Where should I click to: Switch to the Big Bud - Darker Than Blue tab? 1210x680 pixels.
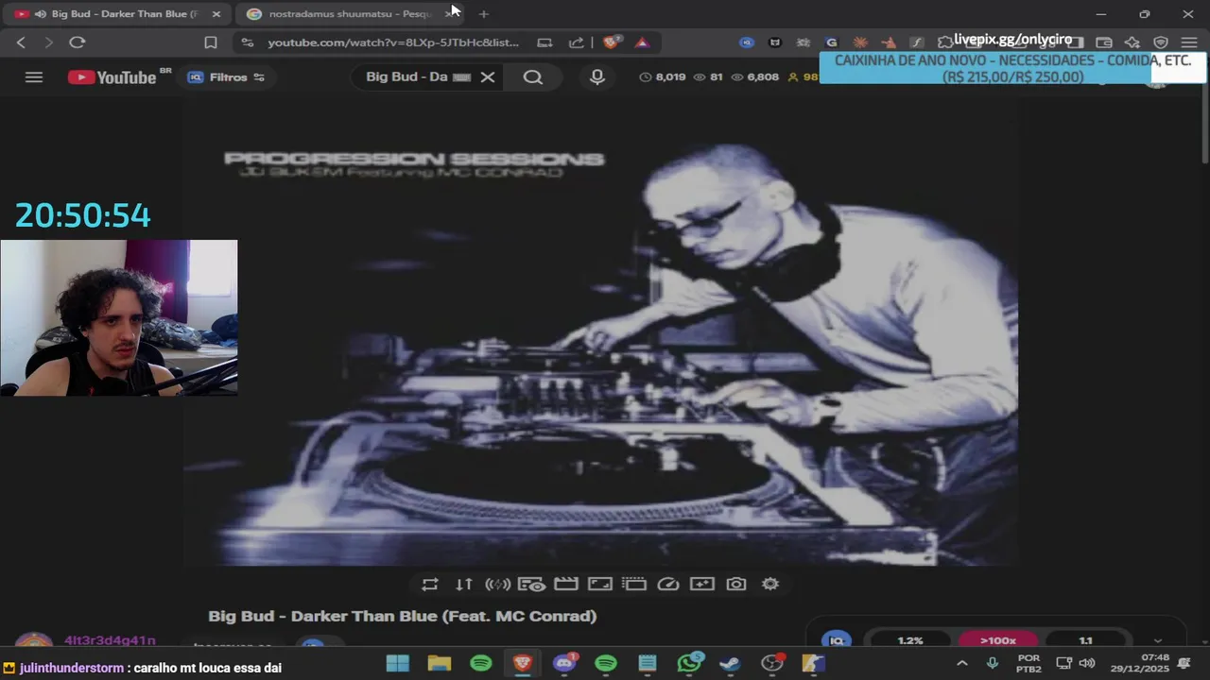point(116,14)
